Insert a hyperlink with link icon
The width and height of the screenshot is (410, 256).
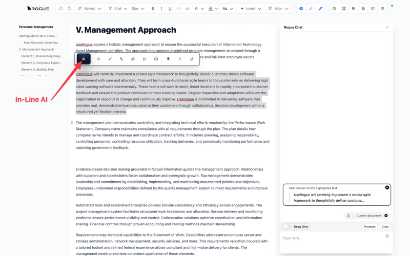[187, 9]
